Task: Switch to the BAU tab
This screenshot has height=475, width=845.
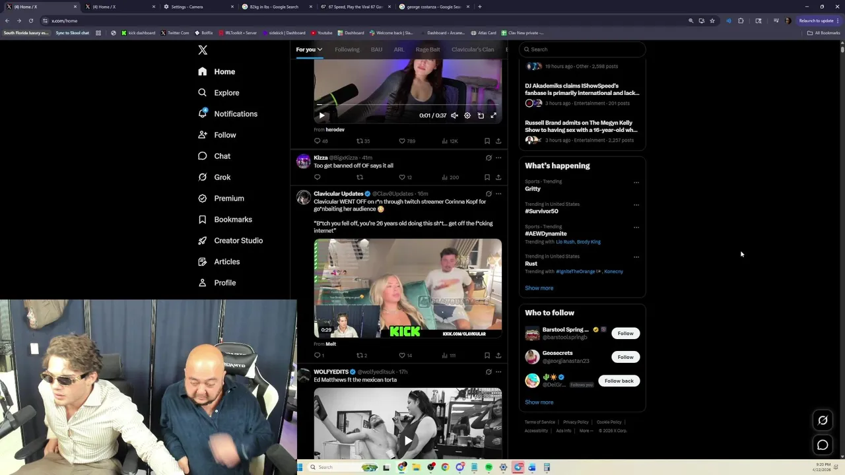Action: tap(376, 49)
